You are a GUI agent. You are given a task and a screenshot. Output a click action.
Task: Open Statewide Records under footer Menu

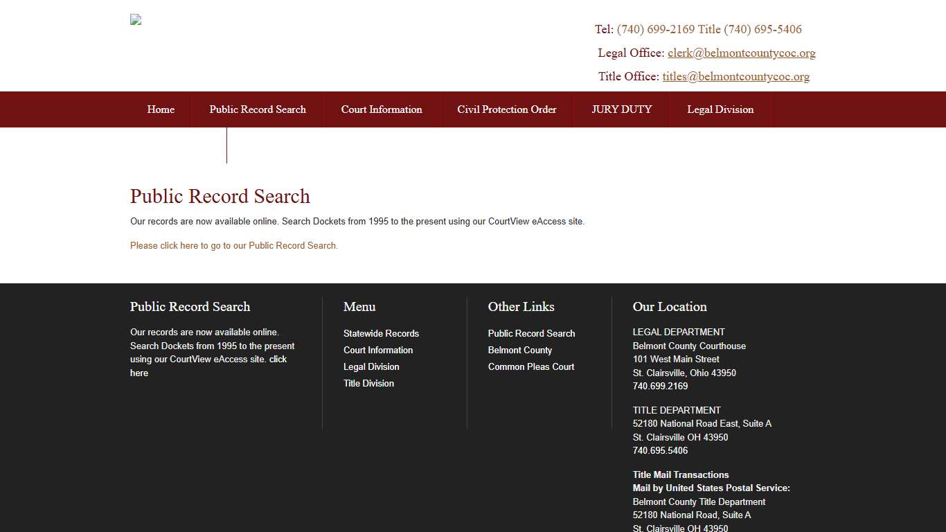[381, 333]
